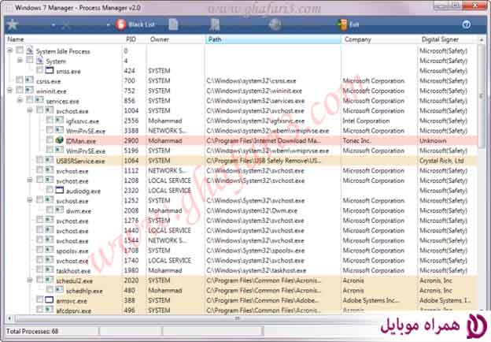491x342 pixels.
Task: Click the afcdpsrv.exe process icon
Action: point(49,310)
